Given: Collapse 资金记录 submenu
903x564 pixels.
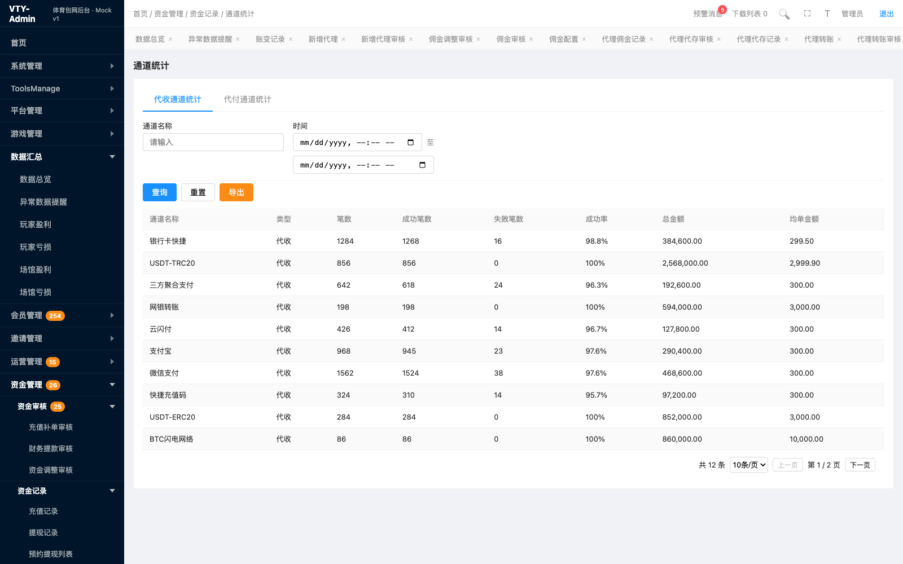Looking at the screenshot, I should tap(62, 491).
